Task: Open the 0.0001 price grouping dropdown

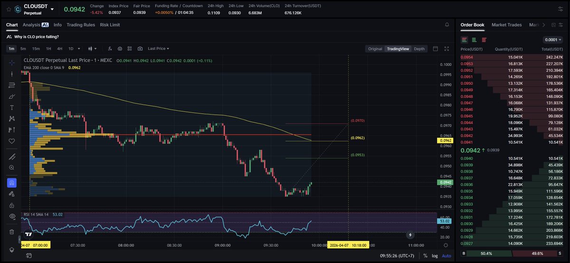Action: (x=552, y=40)
